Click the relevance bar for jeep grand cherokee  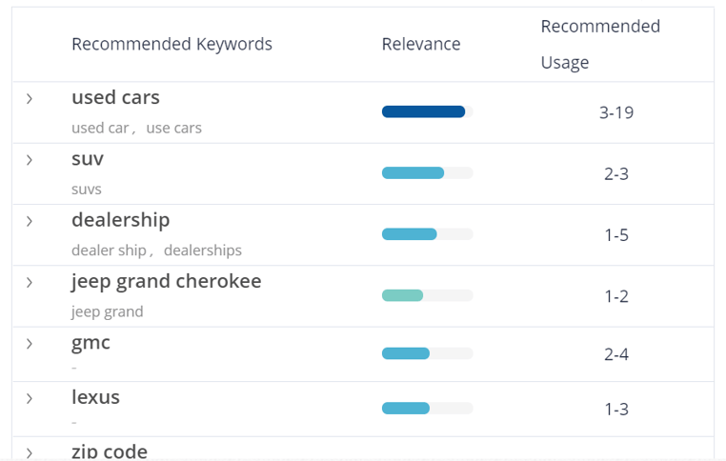(428, 295)
